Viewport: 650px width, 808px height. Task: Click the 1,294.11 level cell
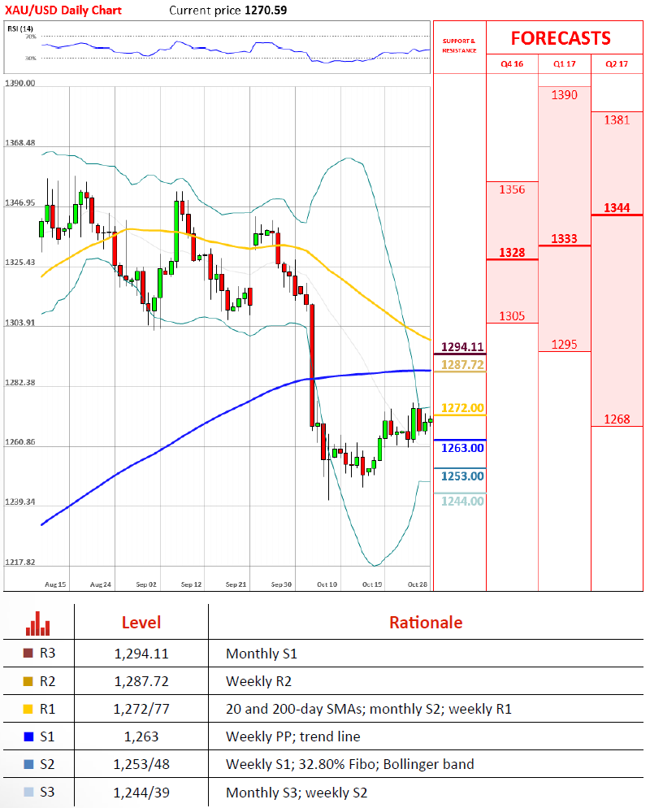[x=141, y=654]
